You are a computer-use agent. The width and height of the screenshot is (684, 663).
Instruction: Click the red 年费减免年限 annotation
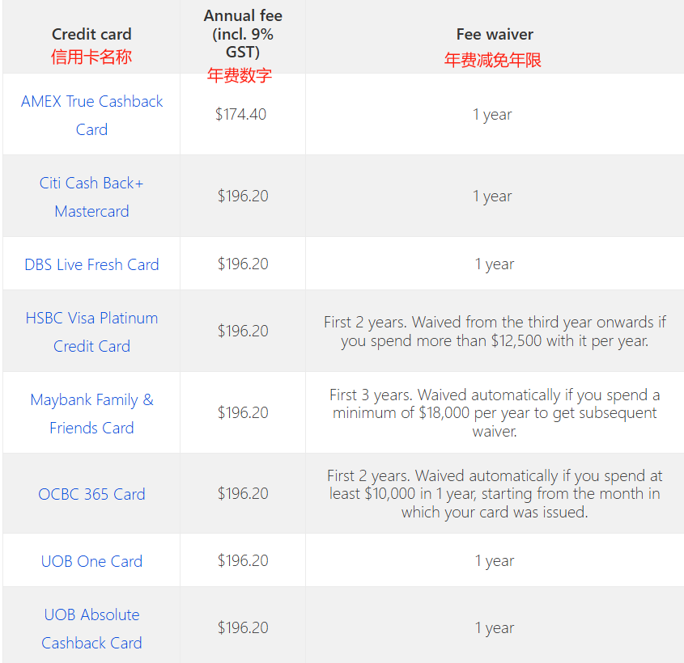pyautogui.click(x=492, y=60)
